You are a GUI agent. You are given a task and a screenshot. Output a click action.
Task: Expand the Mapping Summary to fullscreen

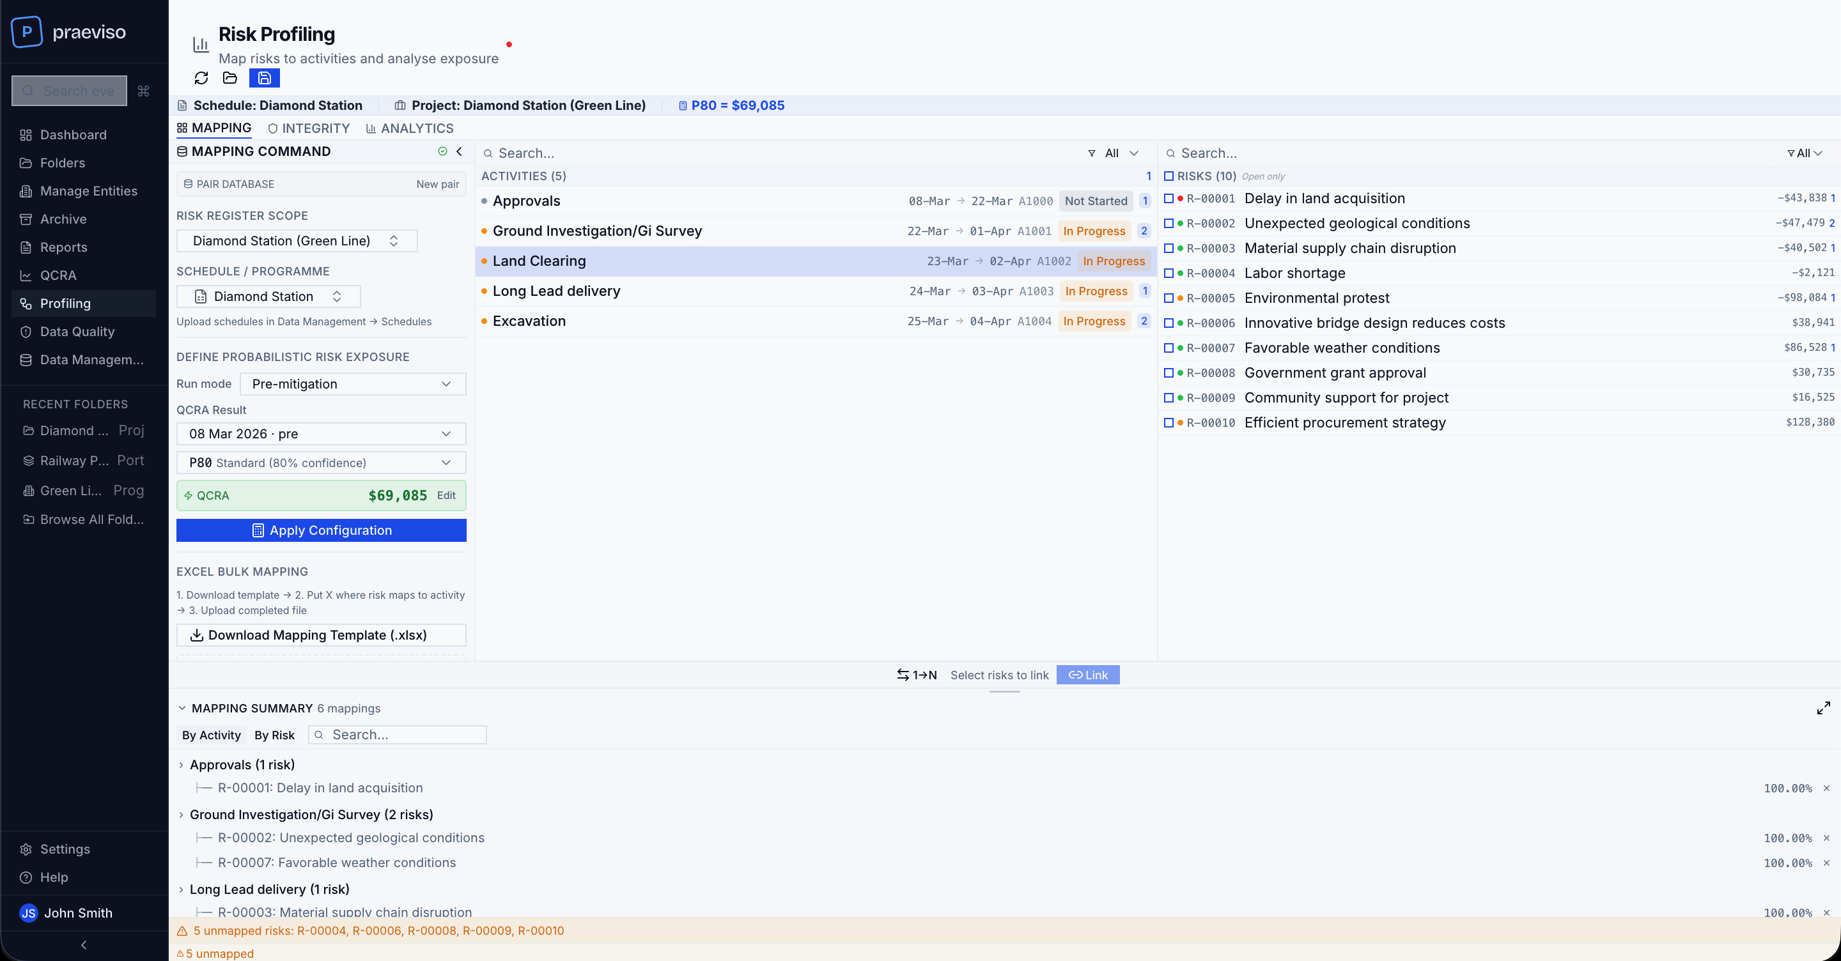point(1822,708)
